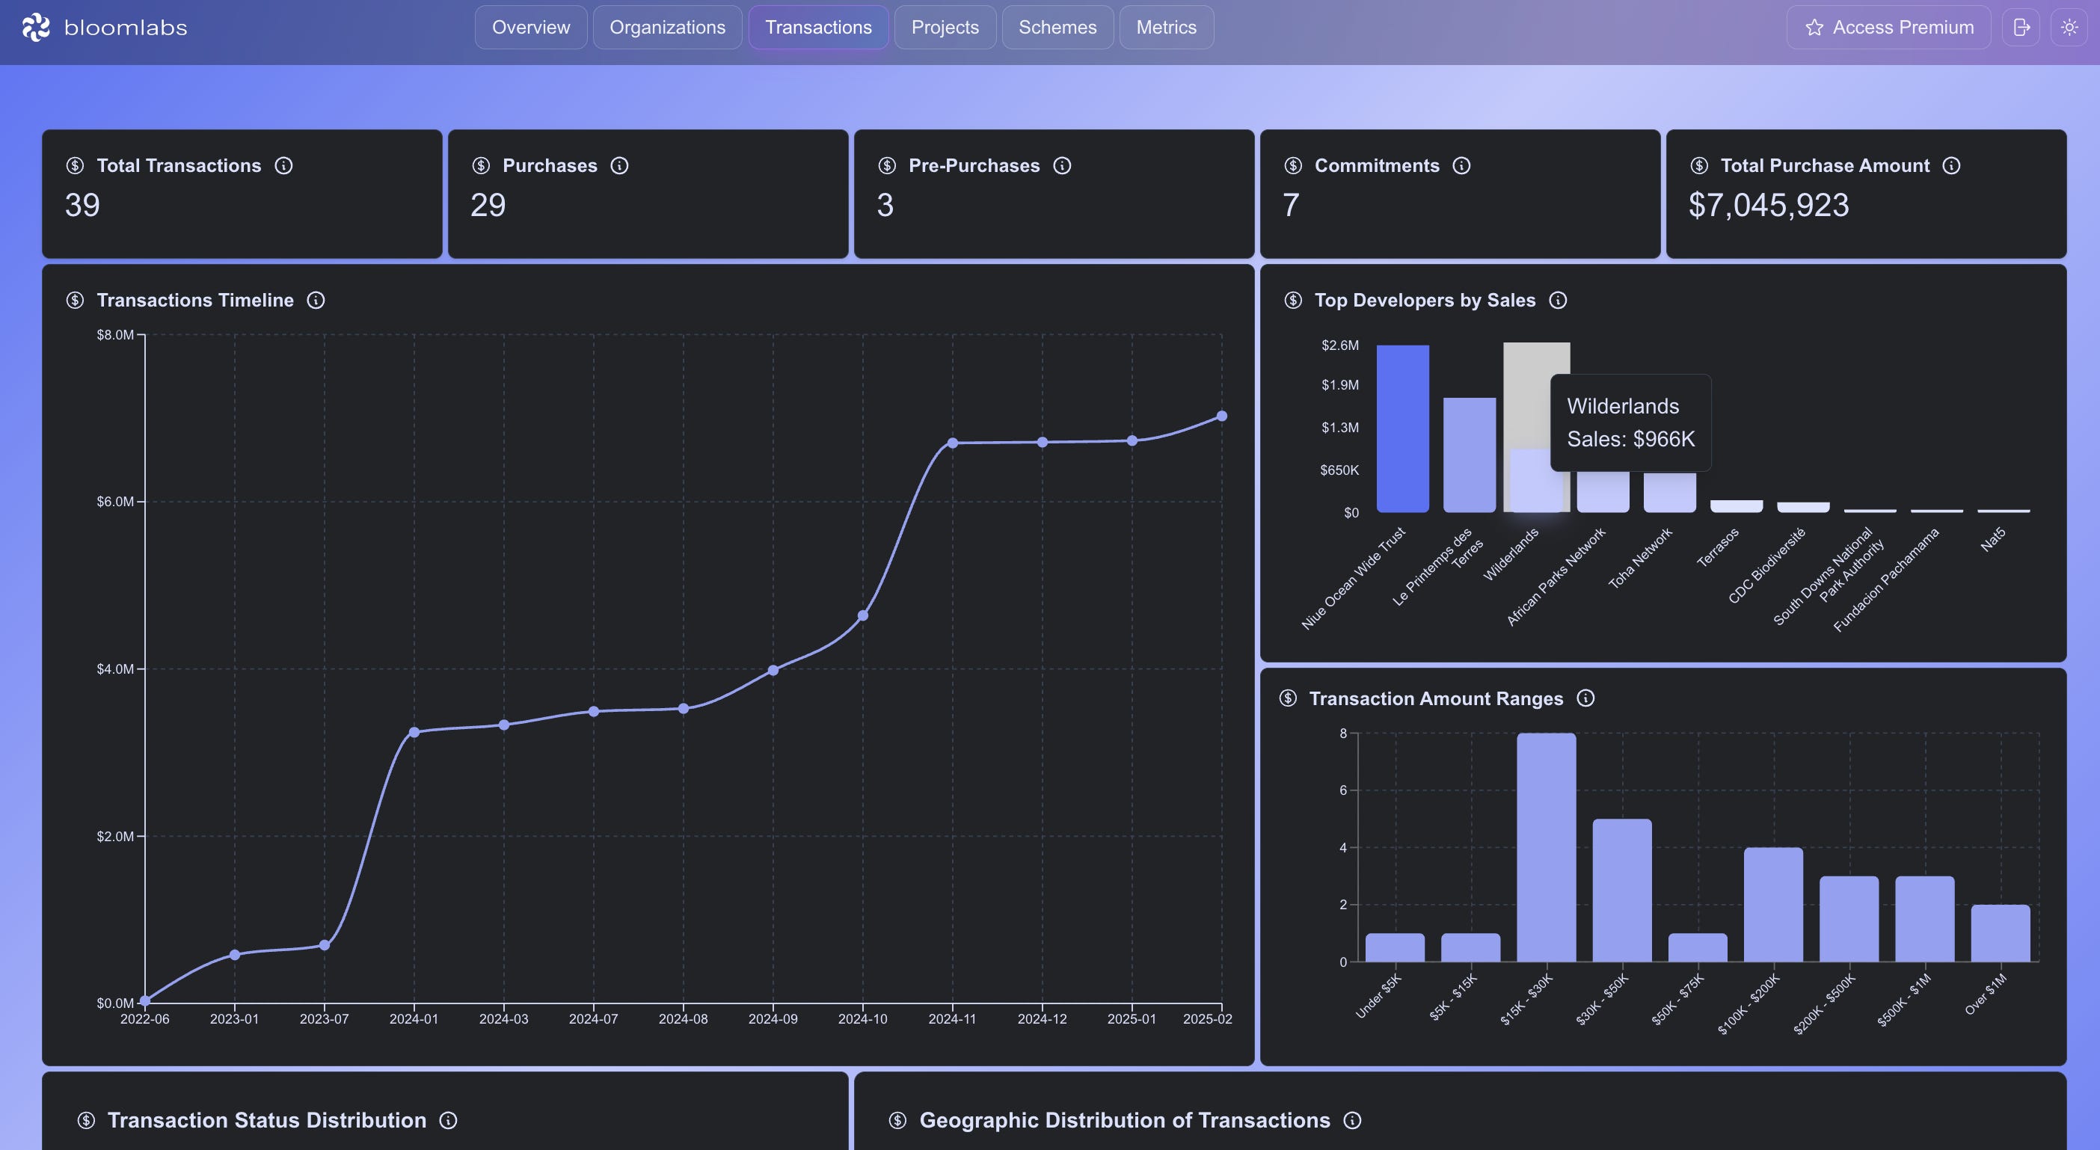This screenshot has height=1150, width=2100.
Task: Click the bloomlabs logo icon
Action: pyautogui.click(x=36, y=28)
